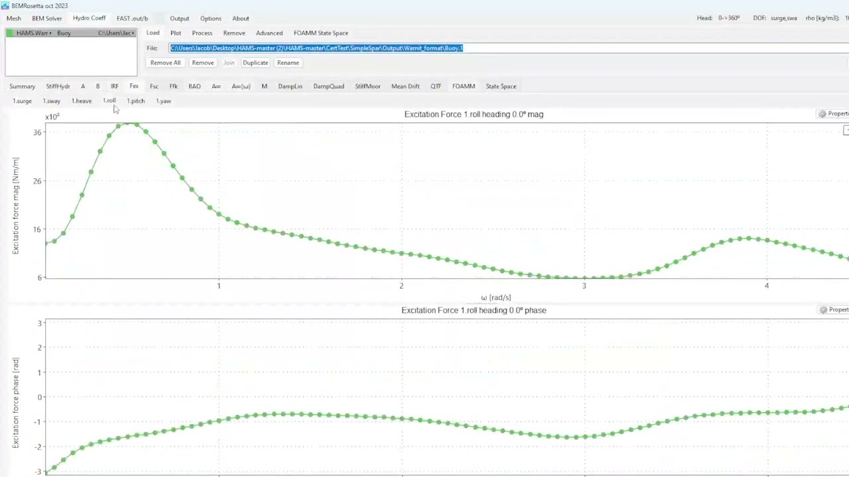Select the 1.pitch DOF tab

pyautogui.click(x=136, y=101)
